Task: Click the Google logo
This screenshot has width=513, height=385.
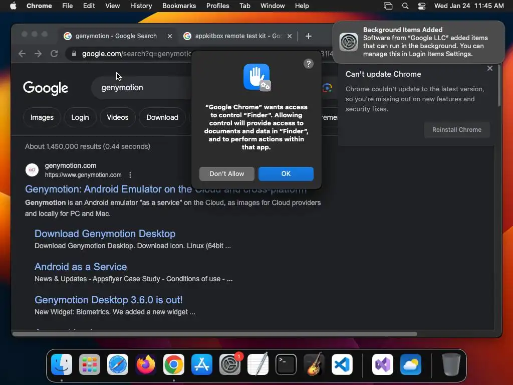Action: (46, 88)
